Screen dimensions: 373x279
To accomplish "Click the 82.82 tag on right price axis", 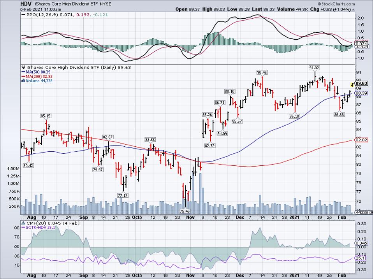I will click(361, 140).
